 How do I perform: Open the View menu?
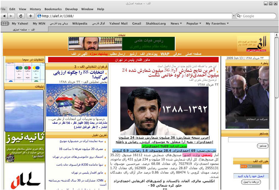pyautogui.click(x=22, y=9)
